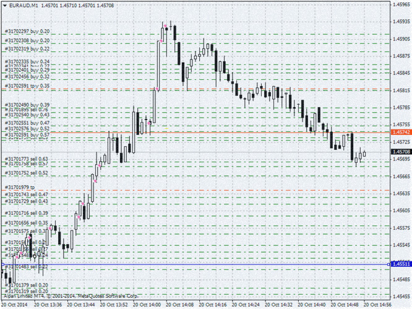
Task: Click the black 1.45708 current price tag
Action: 400,151
